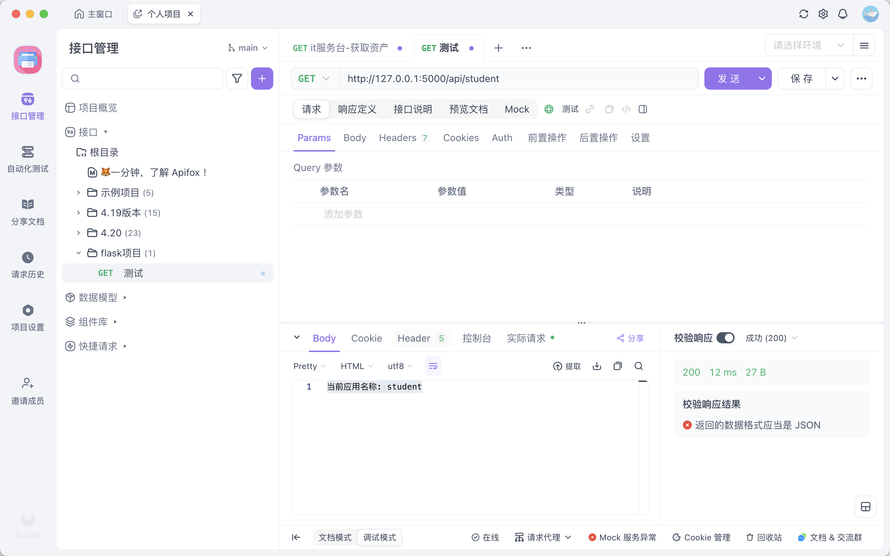Image resolution: width=890 pixels, height=556 pixels.
Task: Open the notification bell
Action: tap(843, 14)
